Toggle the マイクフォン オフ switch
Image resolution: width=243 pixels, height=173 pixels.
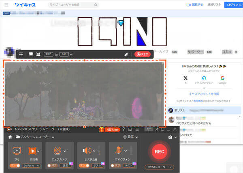click(x=115, y=166)
